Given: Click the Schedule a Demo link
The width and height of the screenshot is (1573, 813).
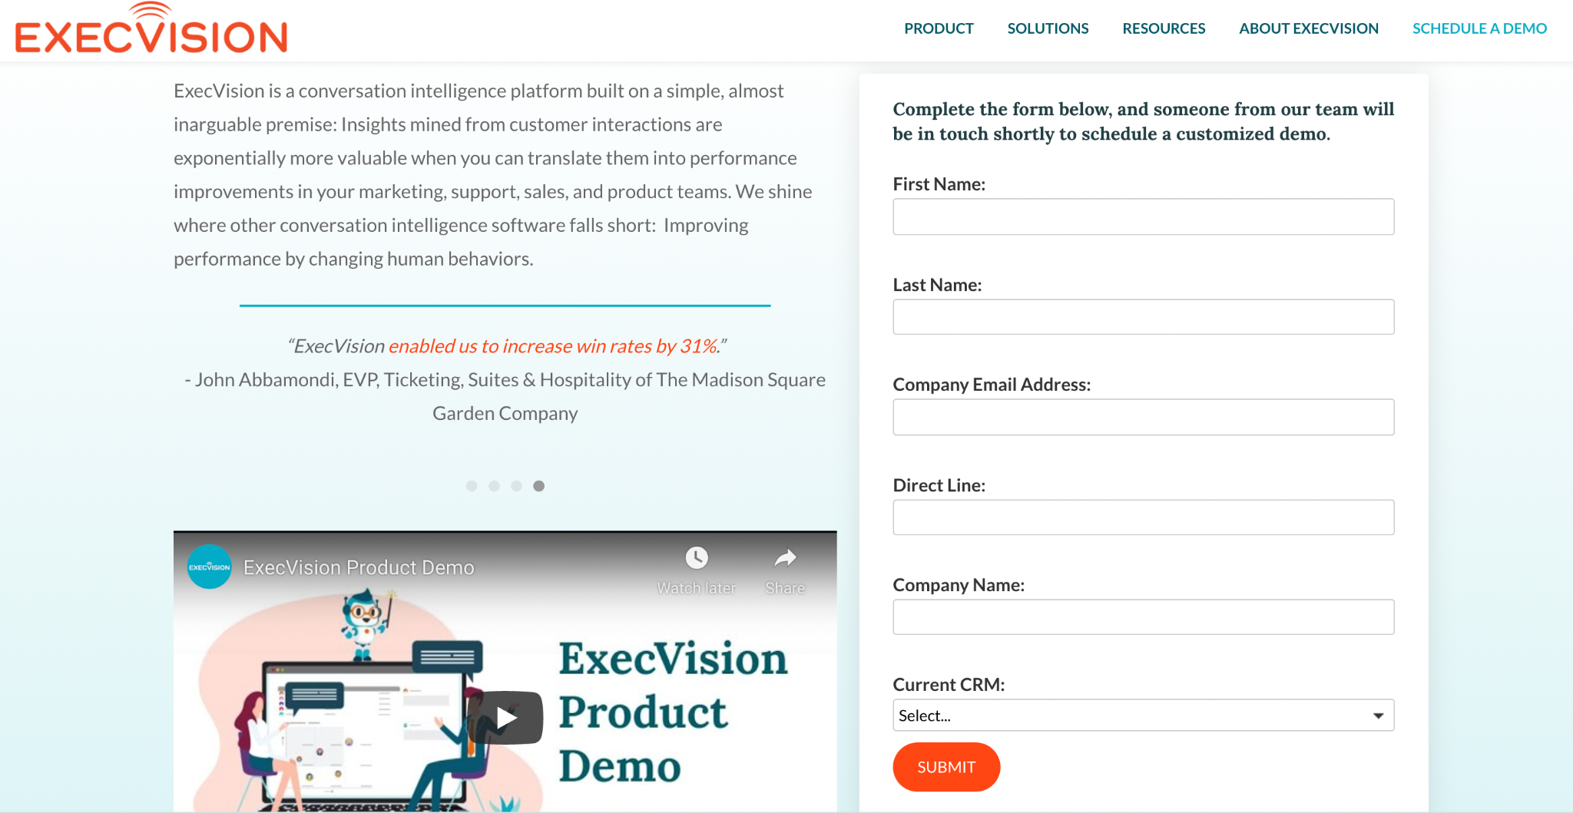Looking at the screenshot, I should coord(1479,28).
